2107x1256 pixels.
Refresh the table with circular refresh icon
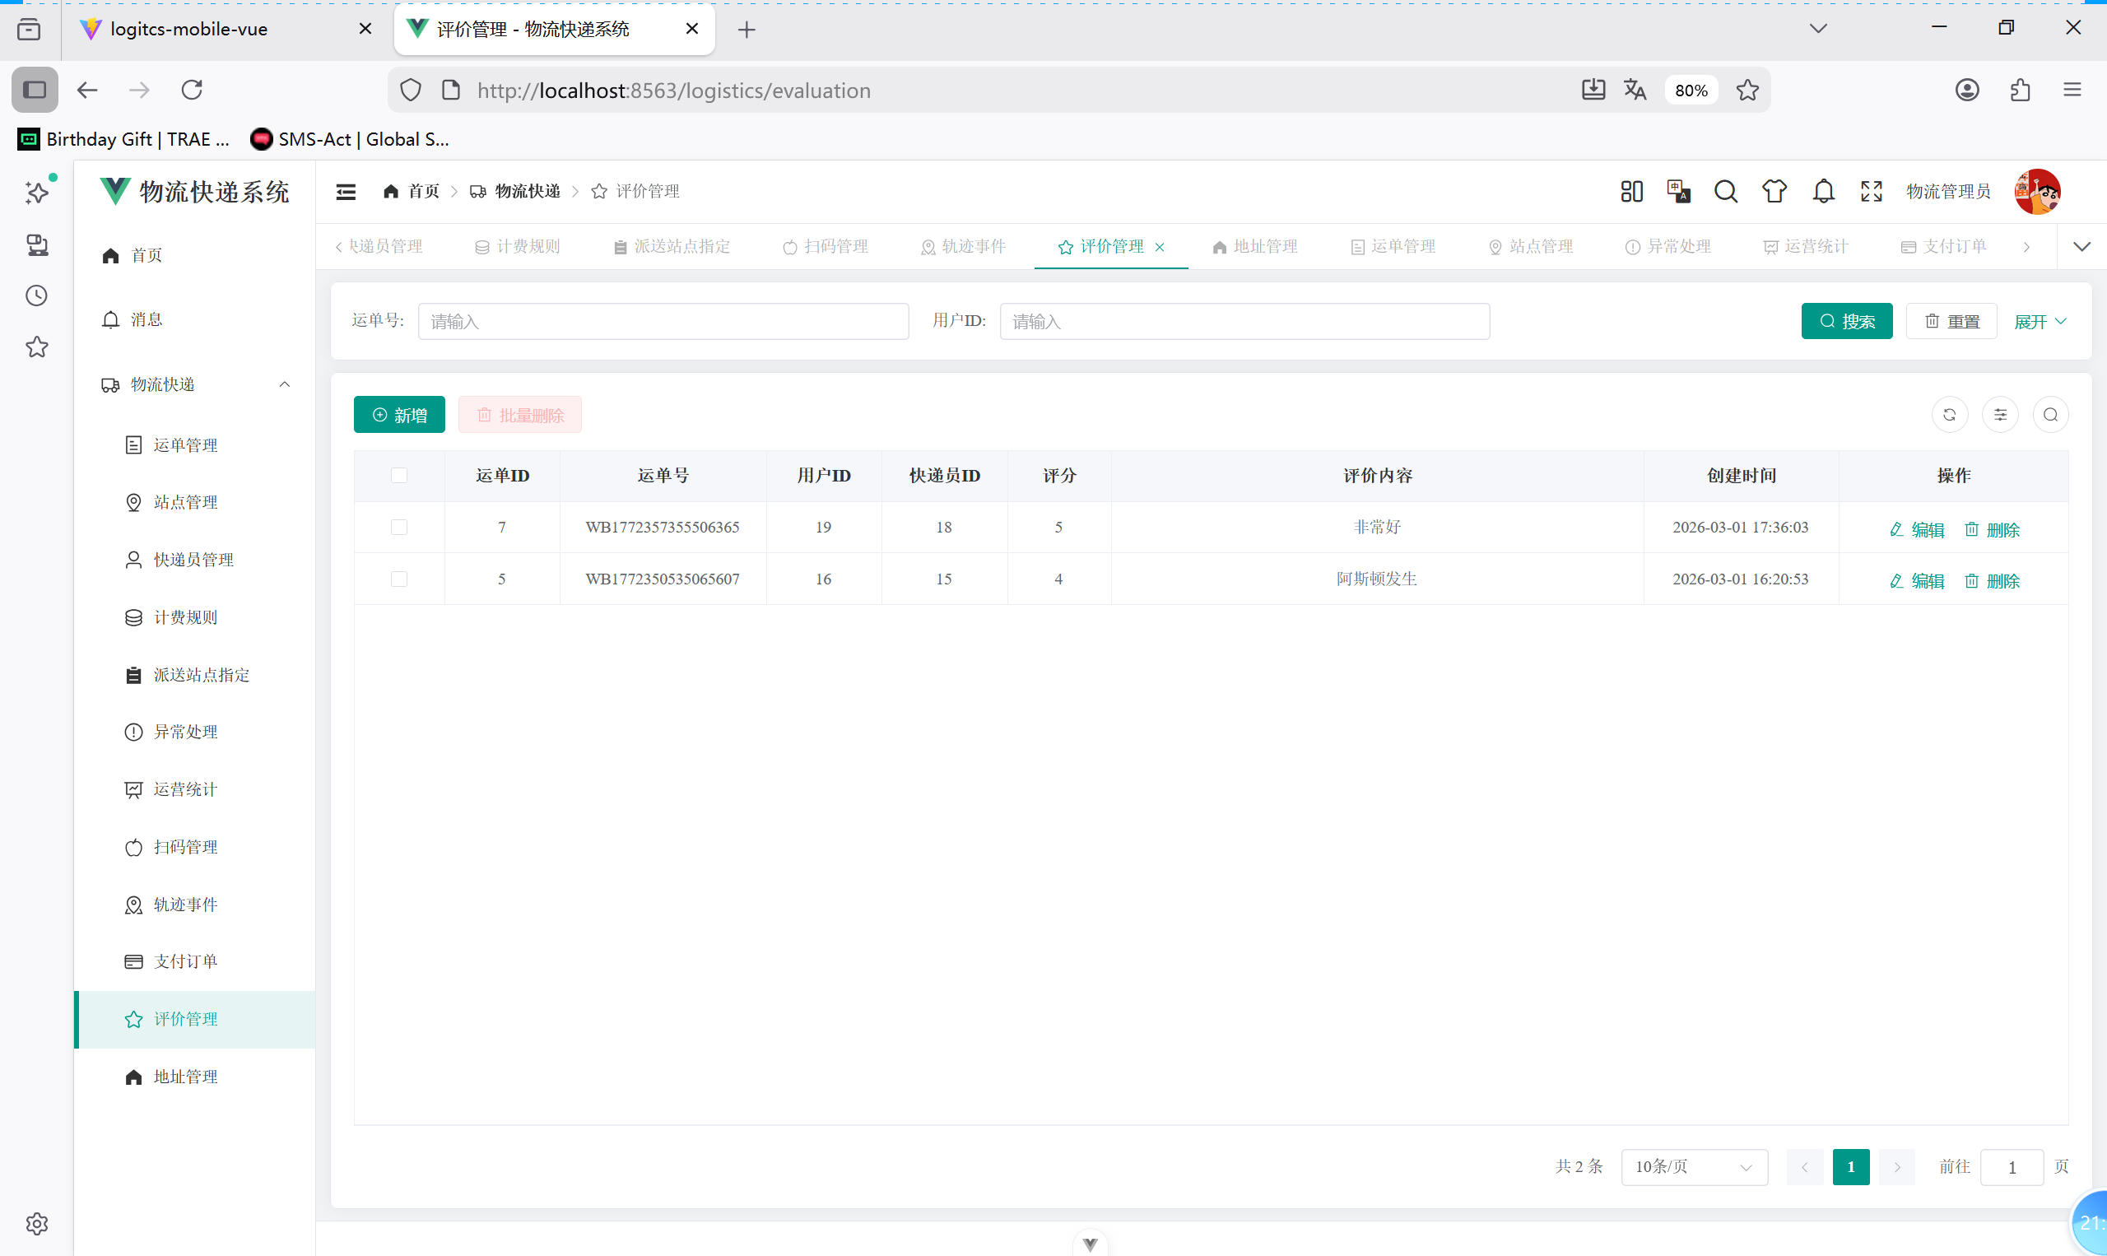[x=1949, y=415]
